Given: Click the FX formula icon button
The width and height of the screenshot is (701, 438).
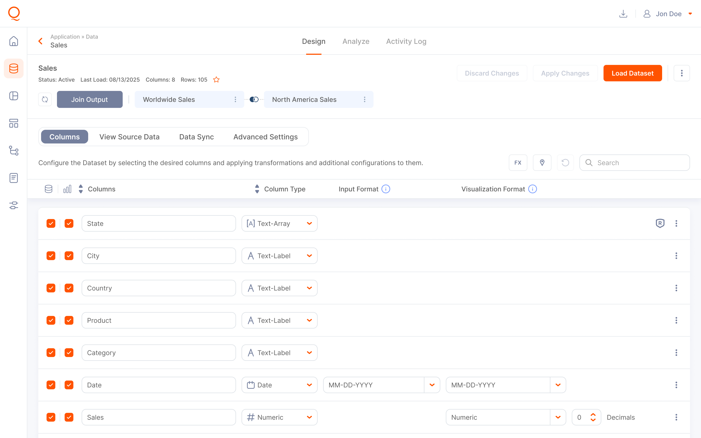Looking at the screenshot, I should coord(518,163).
